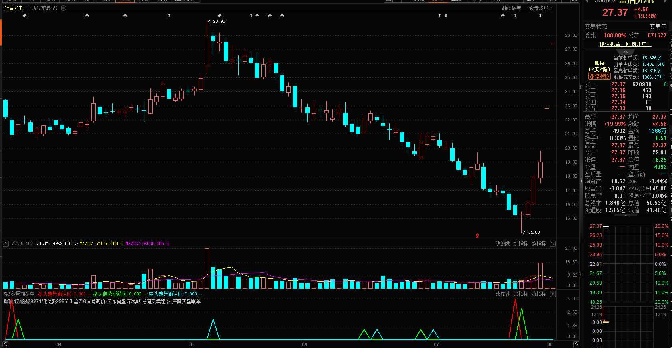Click the plus icon in the intraday mini chart
Screen dimensions: 672x348
click(606, 229)
